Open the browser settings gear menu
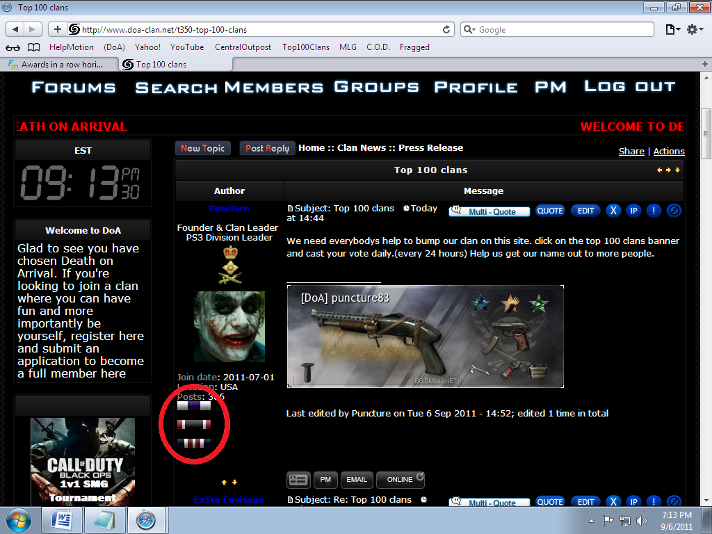 695,30
